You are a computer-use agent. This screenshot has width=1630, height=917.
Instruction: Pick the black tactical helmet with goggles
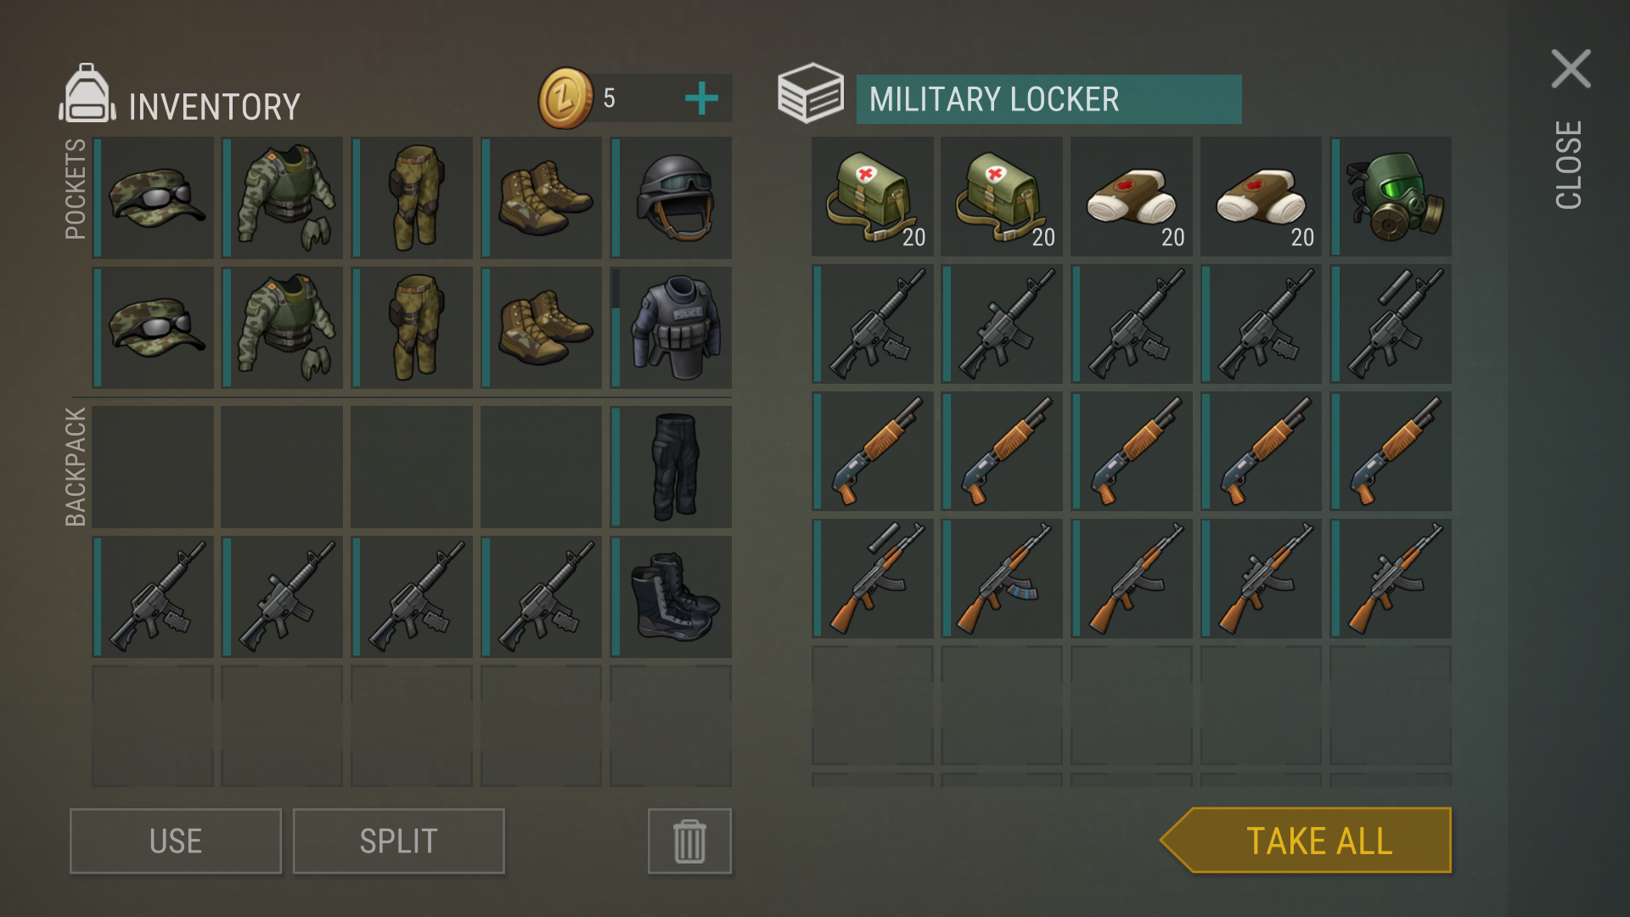click(x=672, y=197)
